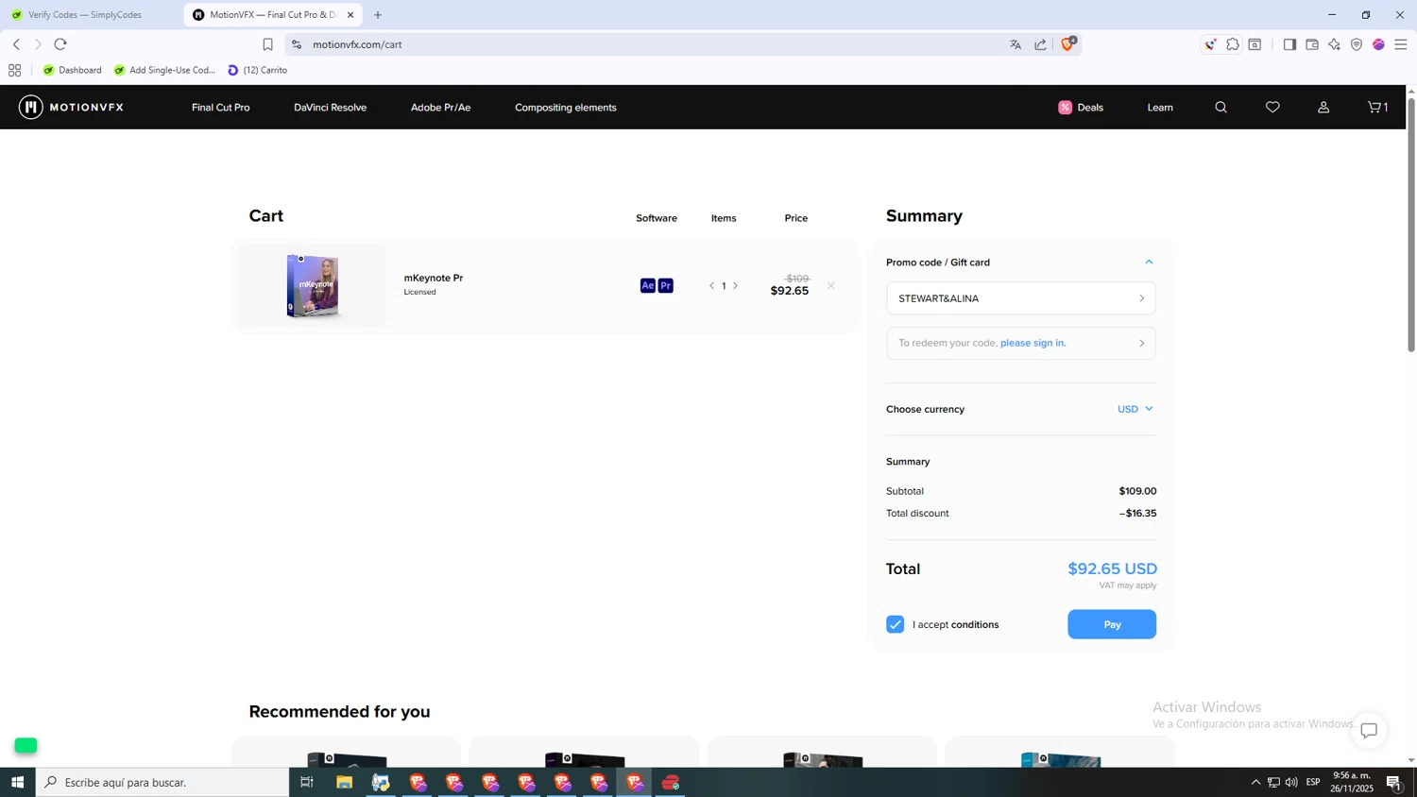Open the Compositing elements menu

(x=566, y=108)
